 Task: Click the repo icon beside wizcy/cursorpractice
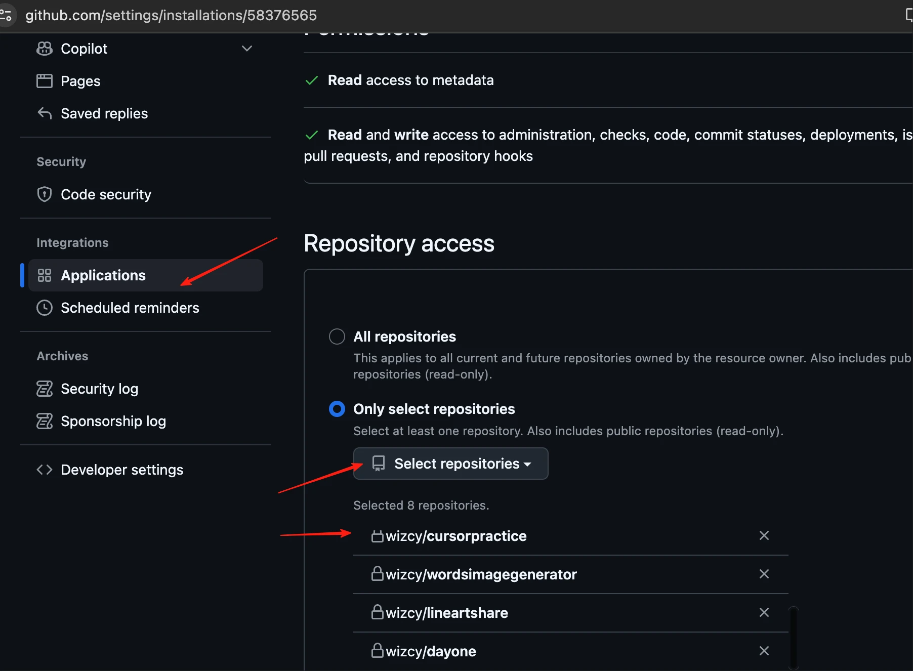coord(378,536)
